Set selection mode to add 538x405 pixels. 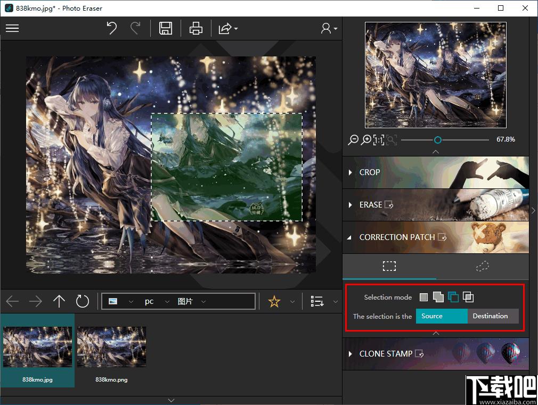(438, 297)
